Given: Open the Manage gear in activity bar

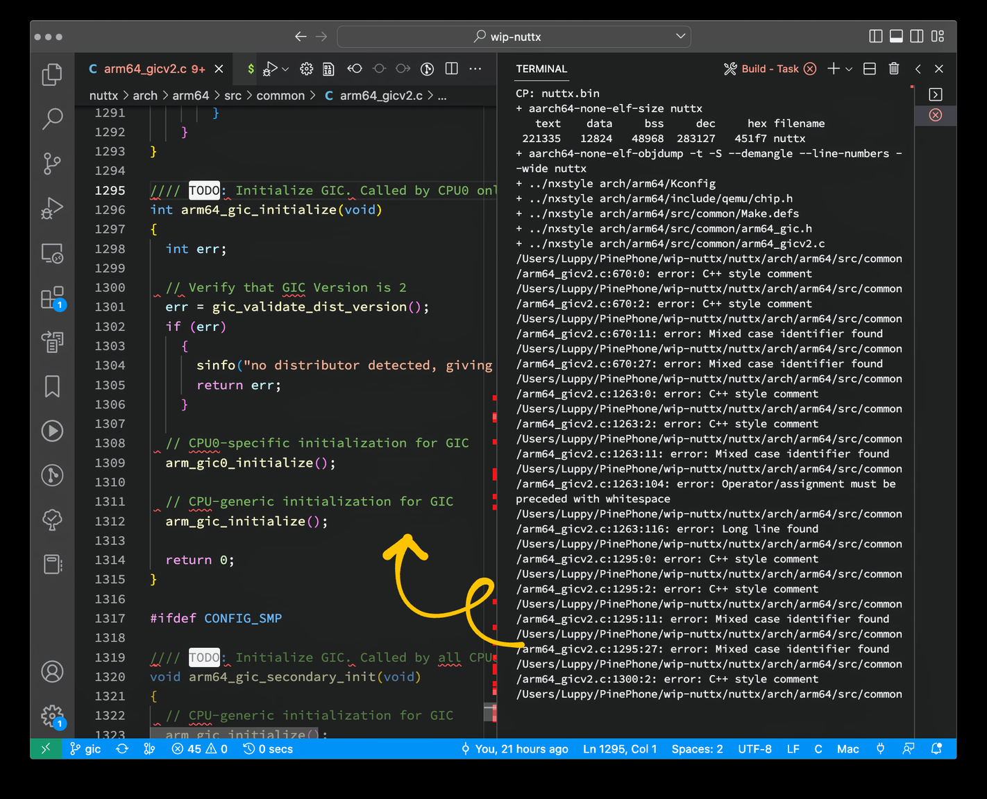Looking at the screenshot, I should pos(52,716).
